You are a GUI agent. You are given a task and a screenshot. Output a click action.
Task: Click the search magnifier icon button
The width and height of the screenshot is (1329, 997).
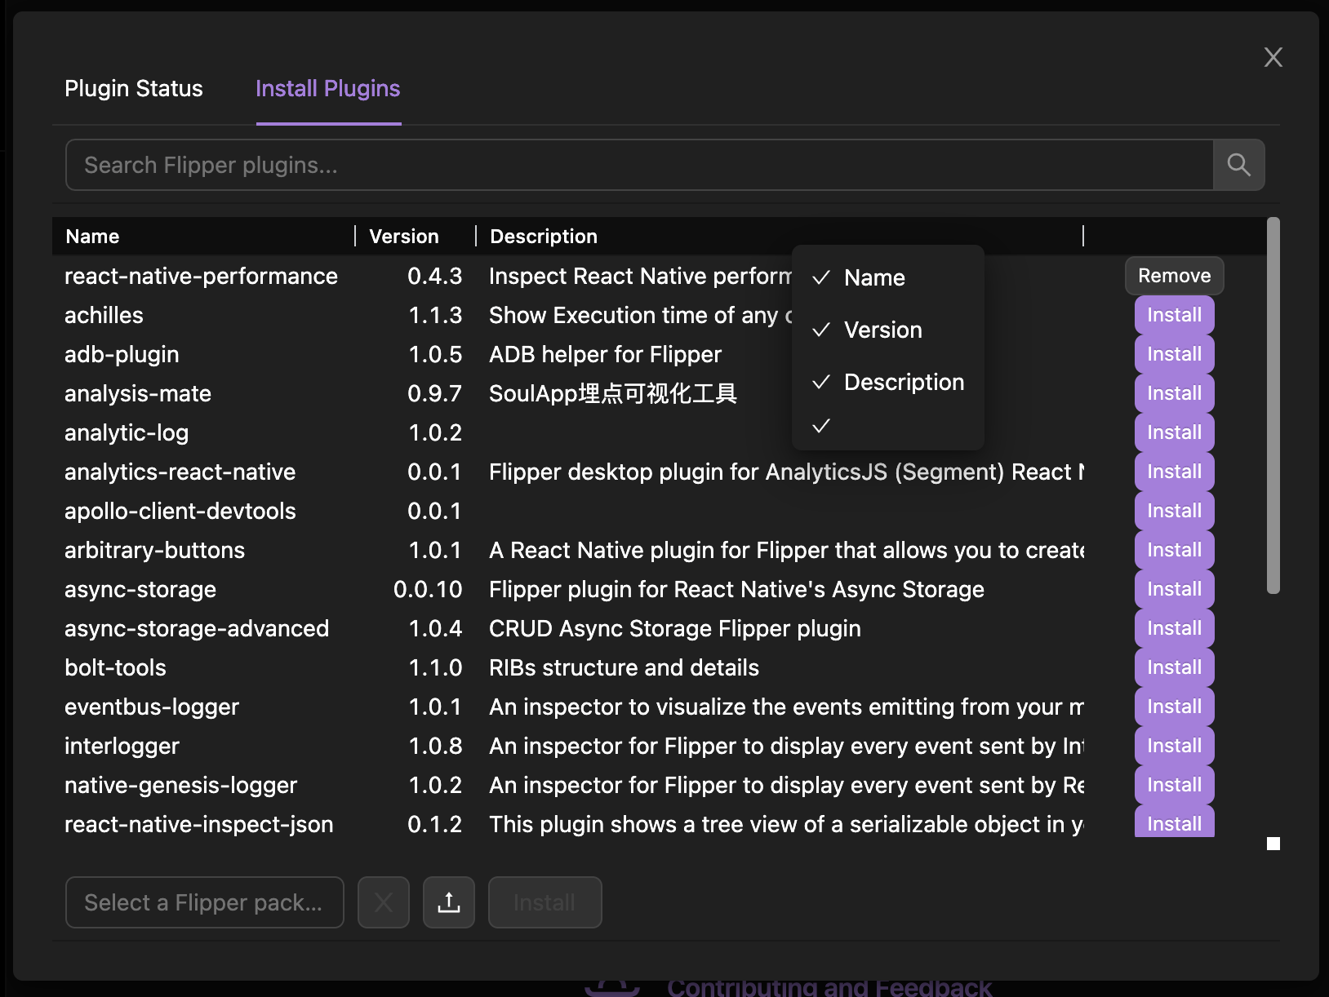coord(1238,165)
